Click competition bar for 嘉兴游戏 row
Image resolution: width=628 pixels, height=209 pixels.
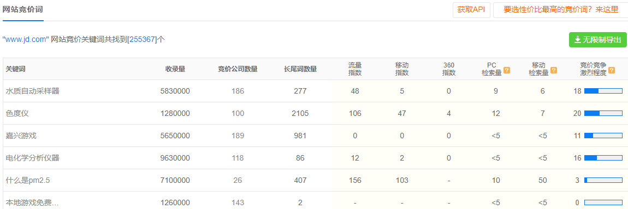[603, 136]
